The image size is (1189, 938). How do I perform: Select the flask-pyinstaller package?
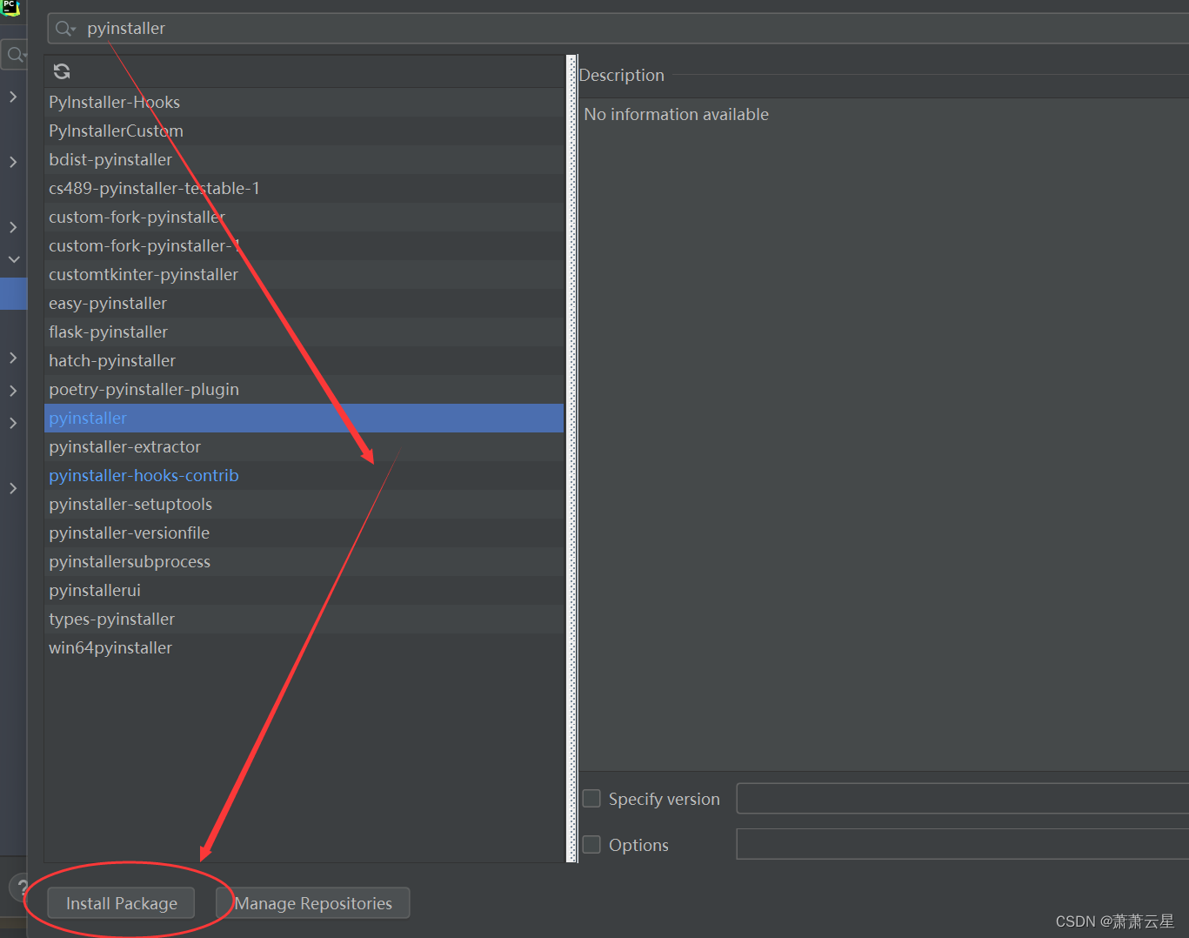[x=304, y=332]
